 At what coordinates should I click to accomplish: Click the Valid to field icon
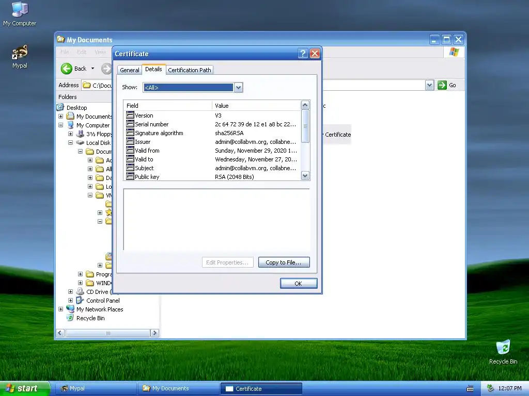pos(130,159)
